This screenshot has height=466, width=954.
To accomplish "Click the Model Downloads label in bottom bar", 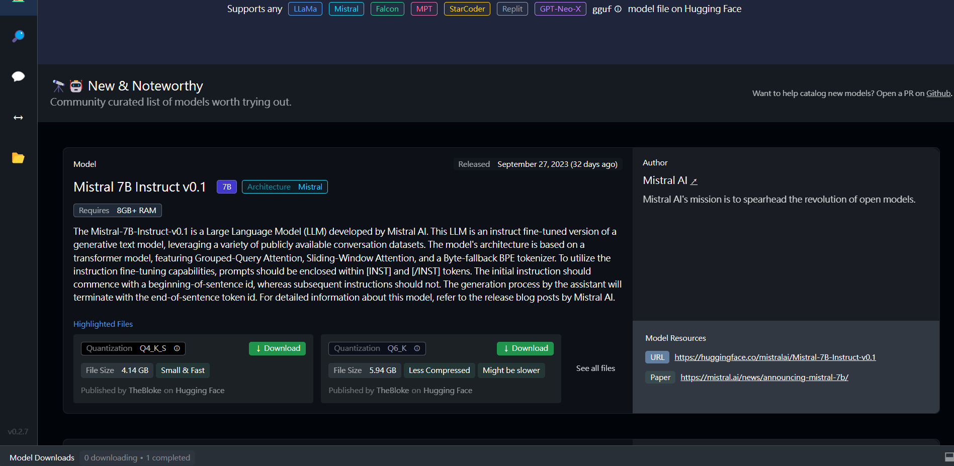I will 42,458.
